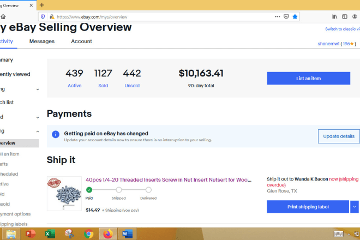Save page to Pocket icon
Screen dimensions: 360x240
pos(286,16)
